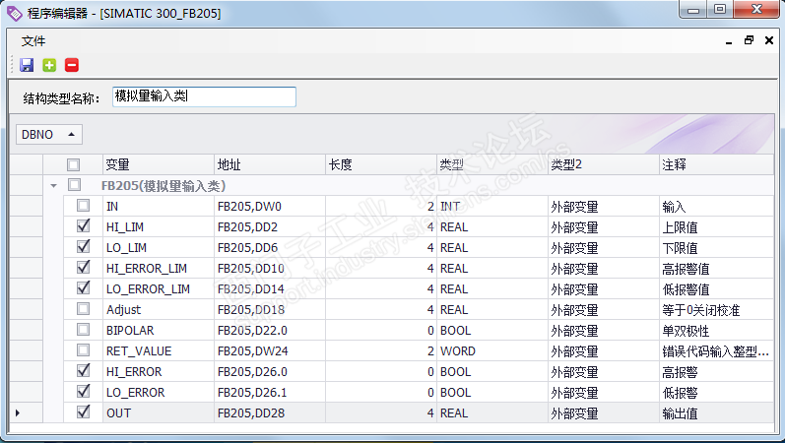
Task: Click address cell FB205,D22.0
Action: tap(270, 331)
